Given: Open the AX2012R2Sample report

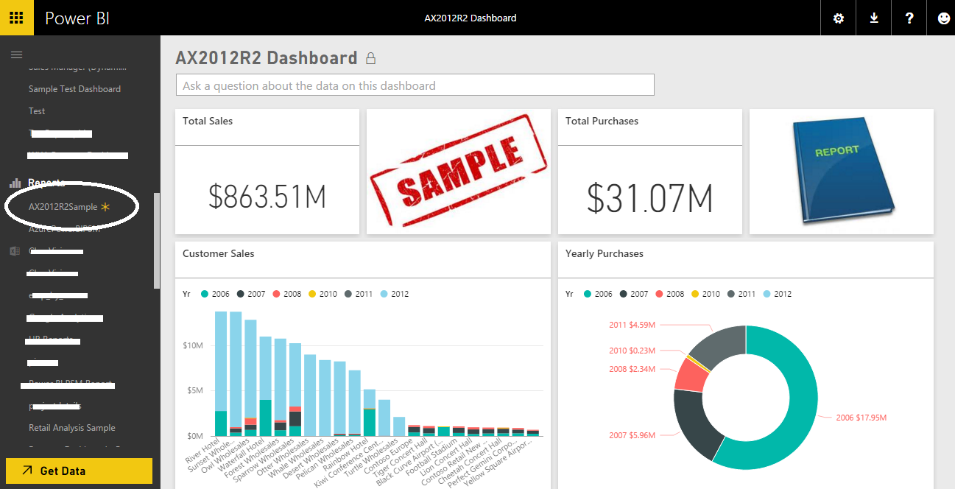Looking at the screenshot, I should tap(63, 207).
